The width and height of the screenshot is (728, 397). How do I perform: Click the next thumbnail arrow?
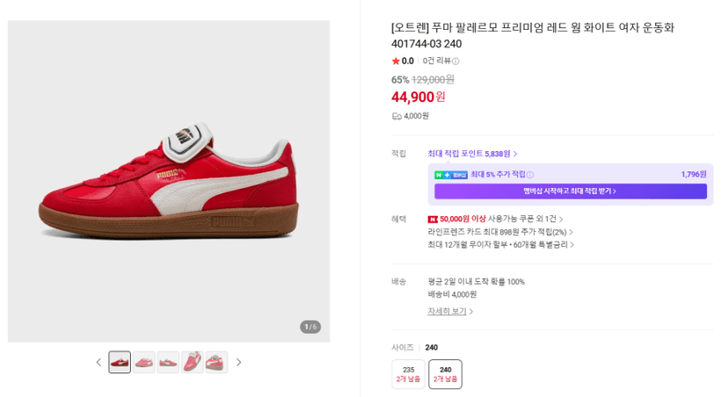click(238, 362)
